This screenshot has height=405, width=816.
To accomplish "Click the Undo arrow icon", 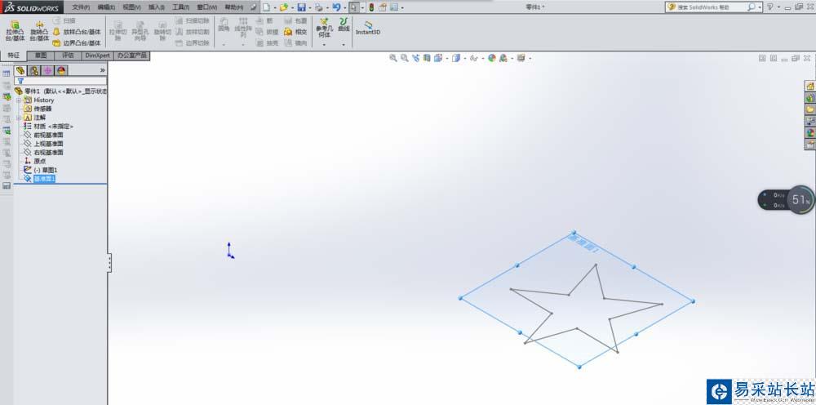I will tap(336, 7).
